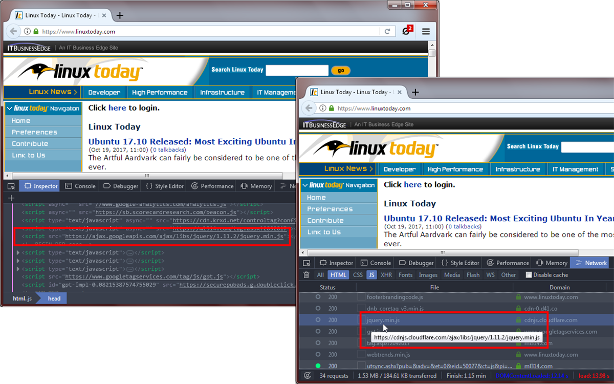Select the webtrends.min.js request row
The width and height of the screenshot is (614, 384).
(456, 354)
